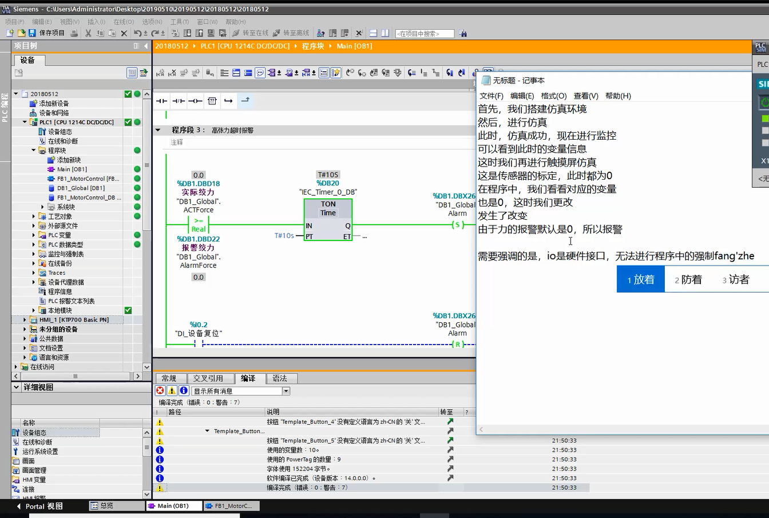769x518 pixels.
Task: Toggle warning messages filter icon
Action: [x=172, y=391]
